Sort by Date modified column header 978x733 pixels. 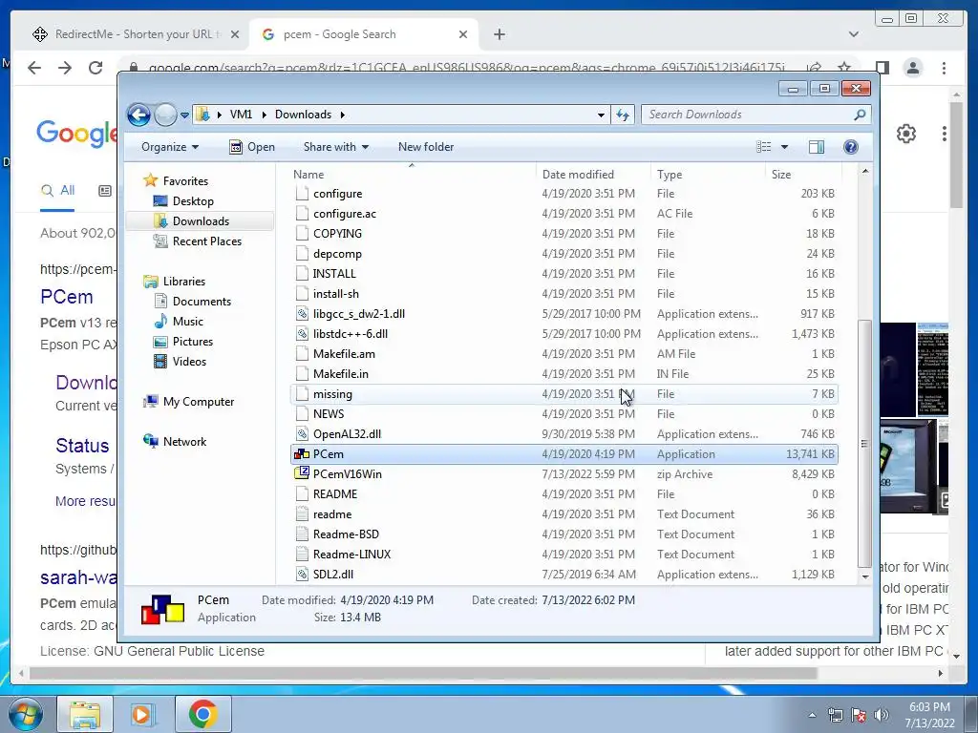tap(593, 175)
